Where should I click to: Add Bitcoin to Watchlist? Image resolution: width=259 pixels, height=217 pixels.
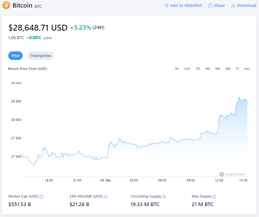click(x=183, y=6)
